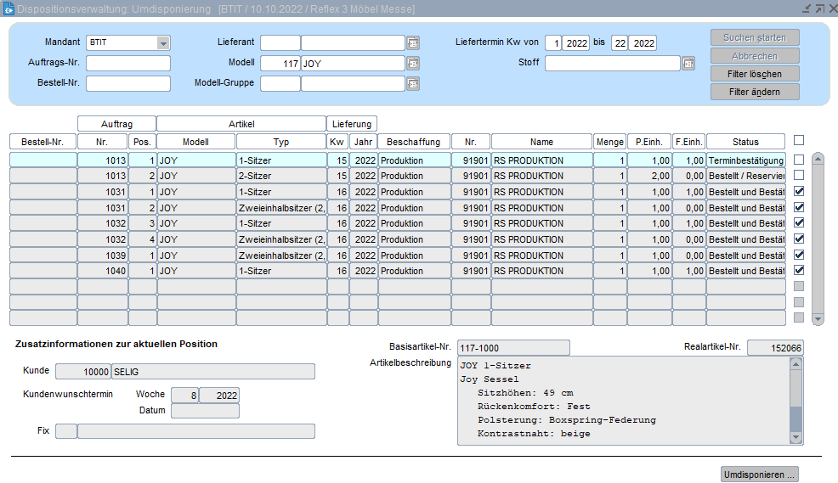The height and width of the screenshot is (483, 838).
Task: Open the Lieferant lookup list icon
Action: 413,43
